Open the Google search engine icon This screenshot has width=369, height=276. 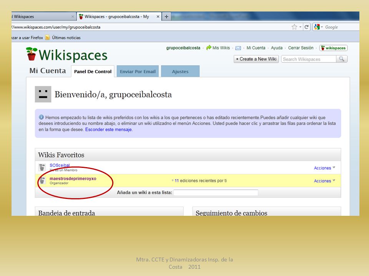[317, 27]
